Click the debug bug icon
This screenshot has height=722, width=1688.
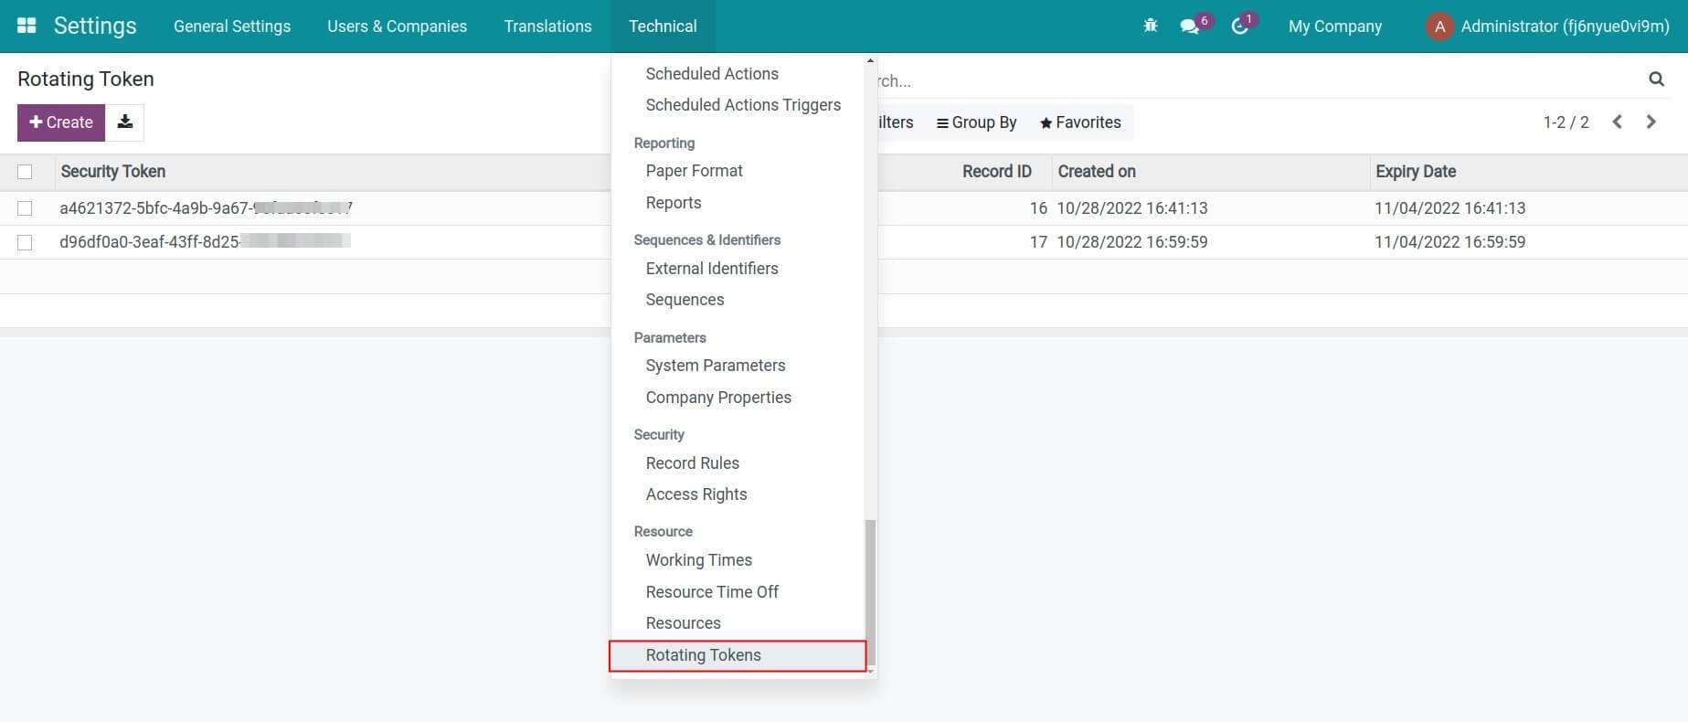[x=1150, y=27]
